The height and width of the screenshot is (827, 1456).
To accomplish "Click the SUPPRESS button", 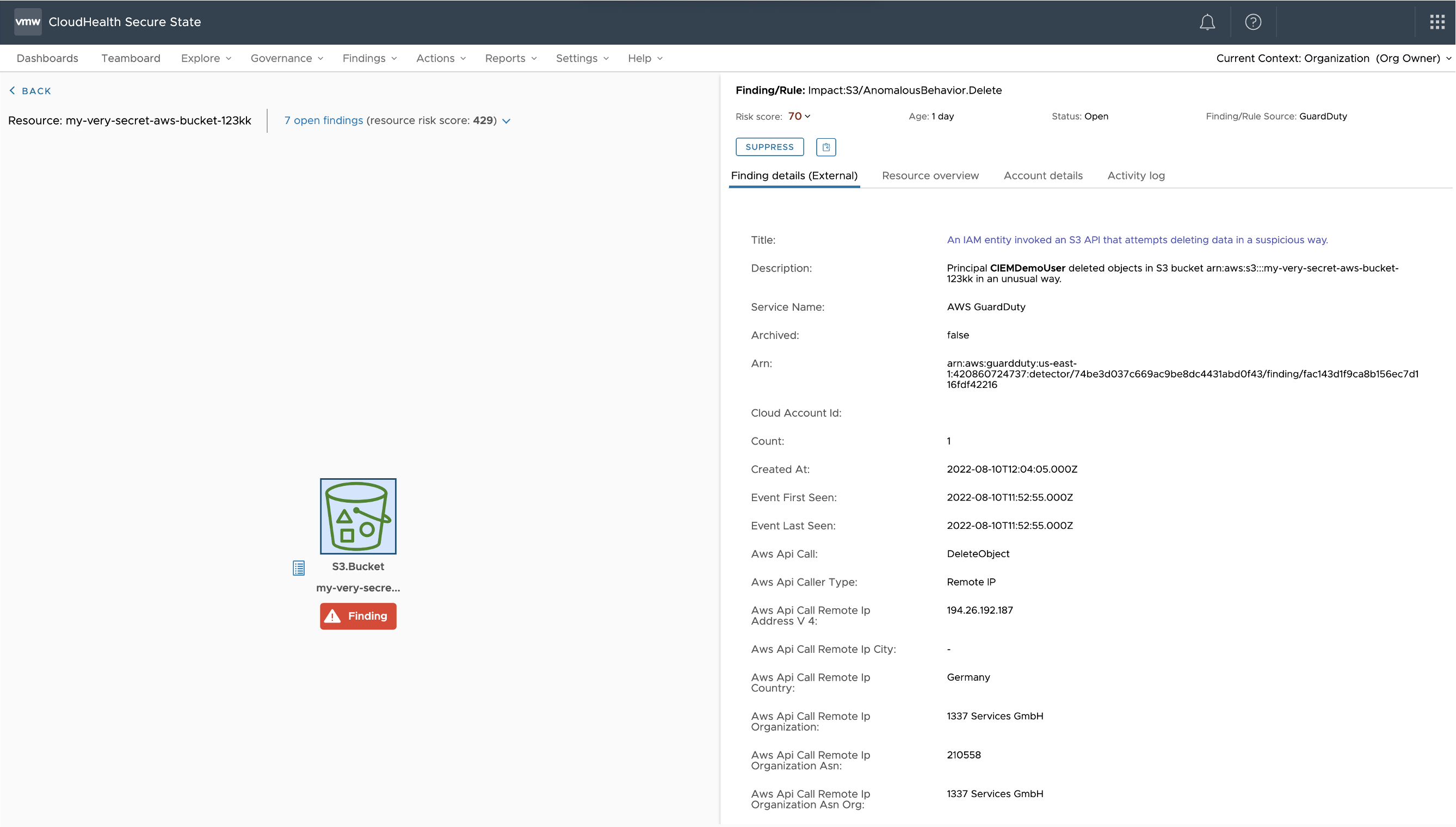I will pos(769,147).
